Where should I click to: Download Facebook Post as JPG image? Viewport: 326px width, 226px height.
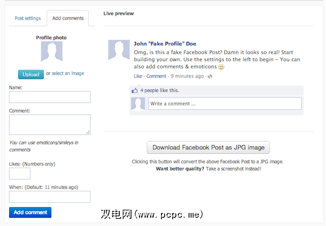tap(208, 147)
